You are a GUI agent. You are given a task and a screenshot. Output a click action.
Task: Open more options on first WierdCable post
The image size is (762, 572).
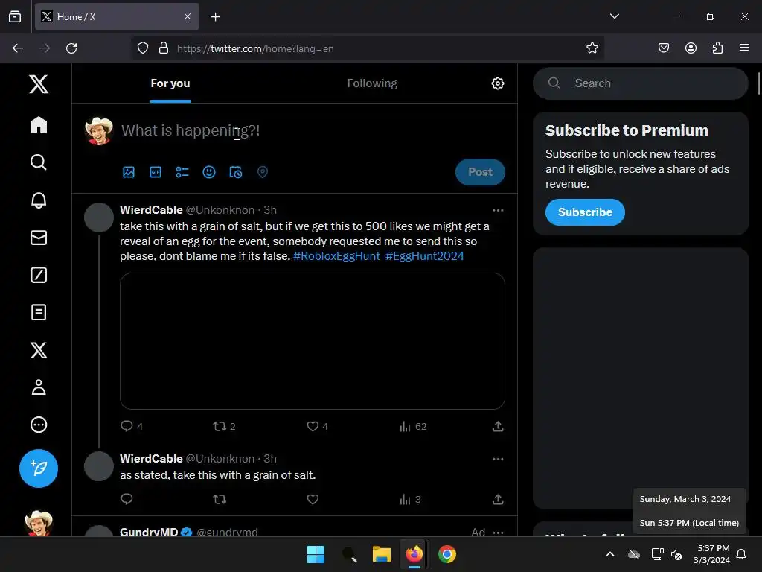498,210
